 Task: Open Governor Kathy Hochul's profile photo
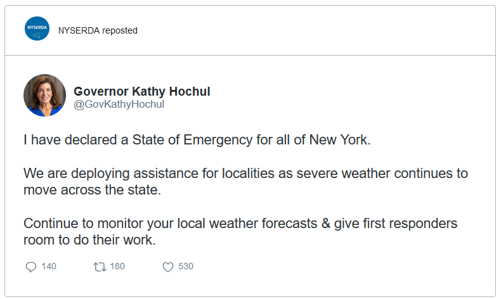point(45,95)
